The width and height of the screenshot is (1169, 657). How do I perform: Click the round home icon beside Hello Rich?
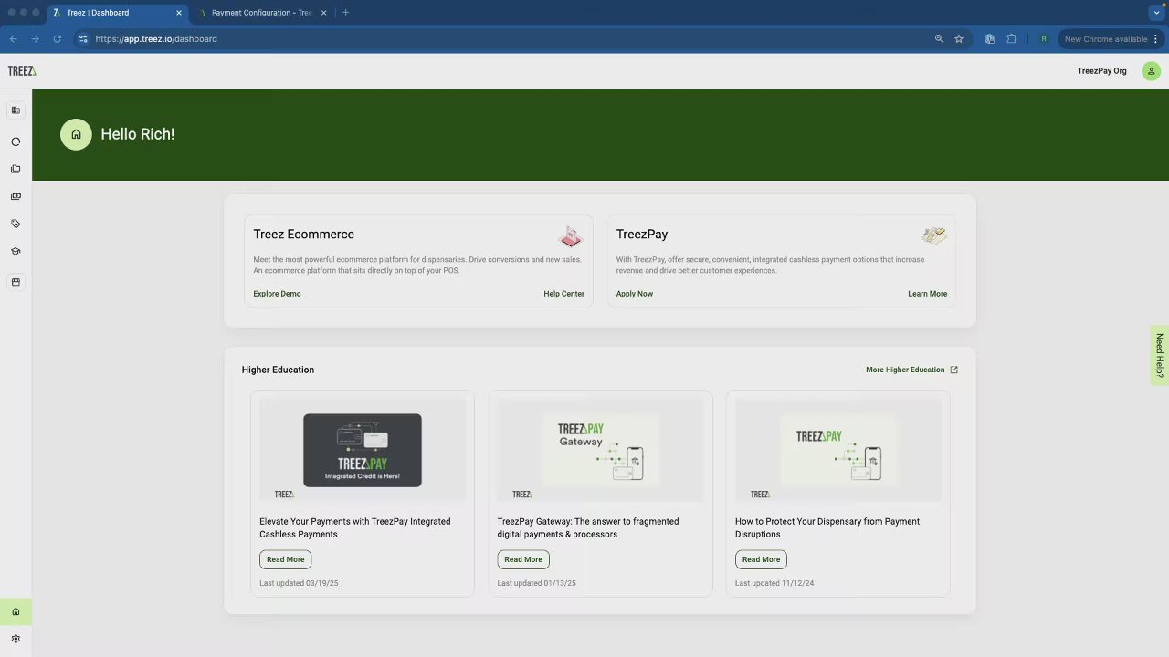(x=76, y=134)
